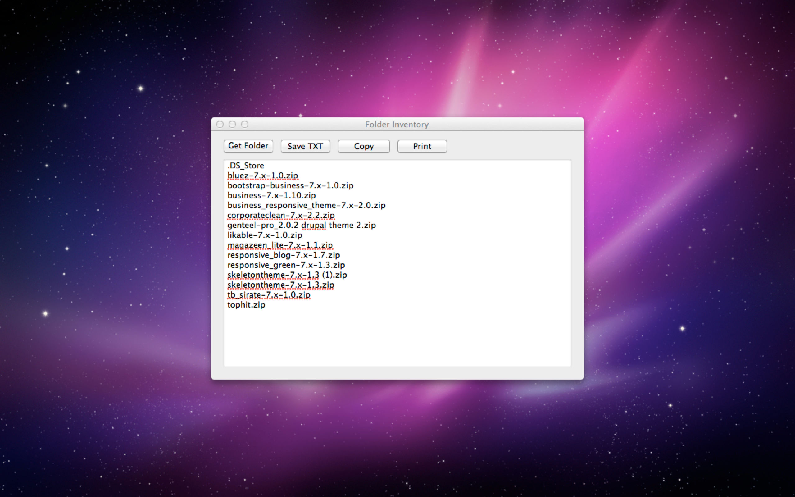Click the Get Folder button
The width and height of the screenshot is (795, 497).
pyautogui.click(x=248, y=146)
